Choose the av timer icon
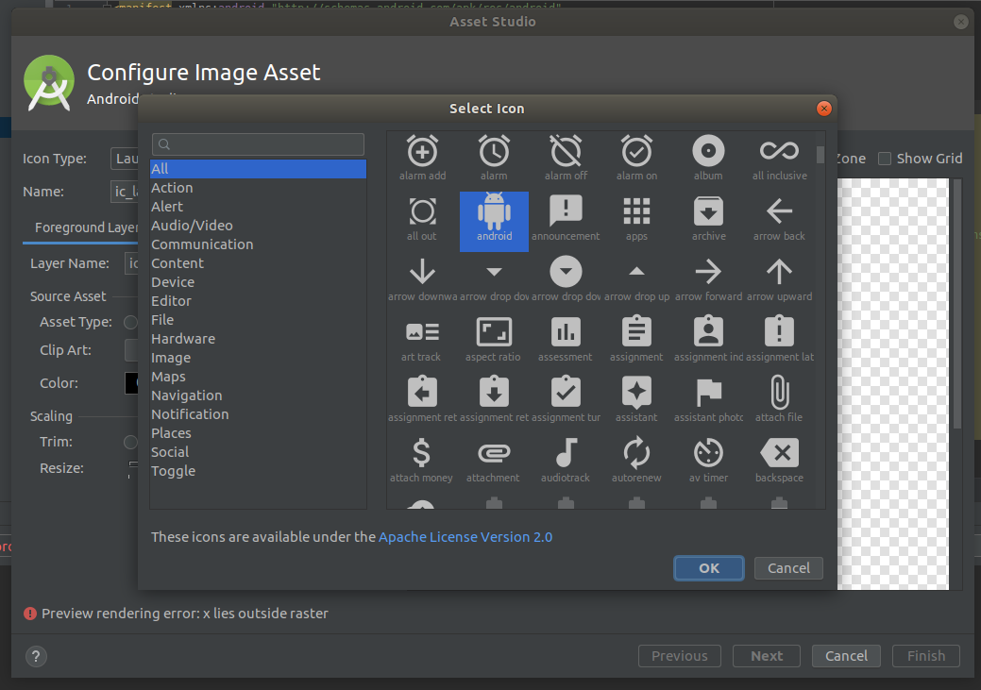Screen dimensions: 981x690 pyautogui.click(x=708, y=453)
